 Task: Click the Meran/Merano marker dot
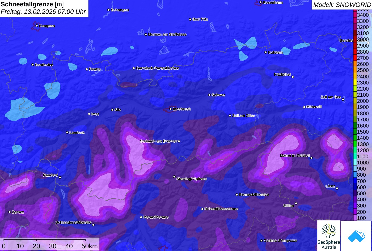click(x=141, y=217)
